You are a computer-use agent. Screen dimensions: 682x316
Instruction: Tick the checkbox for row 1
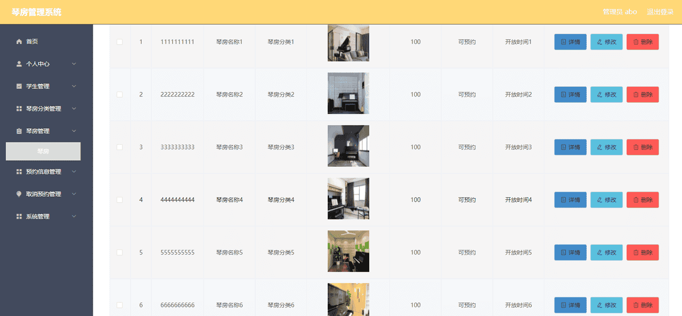(119, 42)
